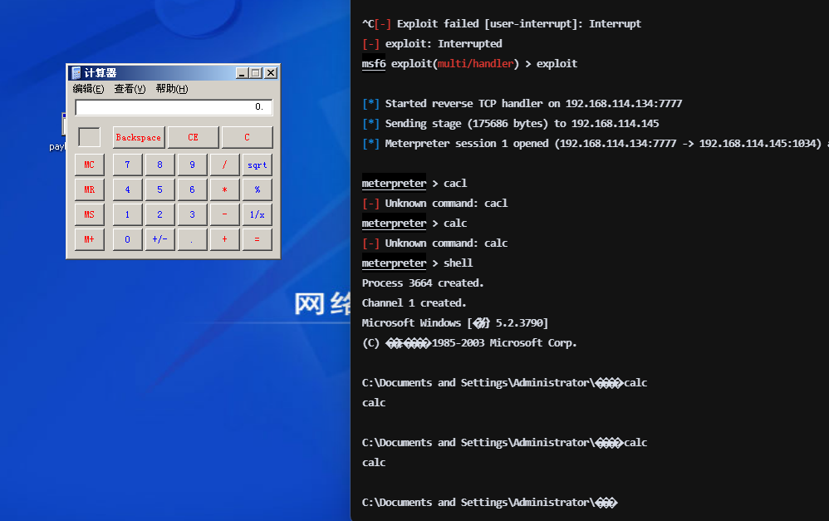Click calculator digit 9 key

192,165
